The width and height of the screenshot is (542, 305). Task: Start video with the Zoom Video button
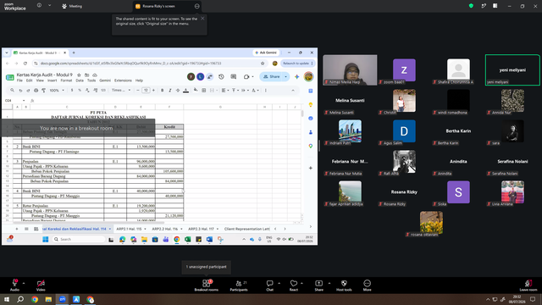(41, 286)
